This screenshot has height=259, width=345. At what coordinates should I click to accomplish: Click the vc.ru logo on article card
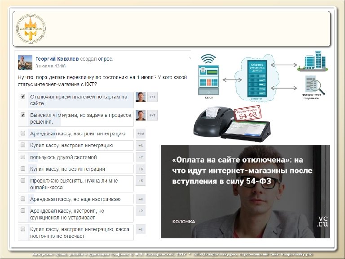[323, 221]
